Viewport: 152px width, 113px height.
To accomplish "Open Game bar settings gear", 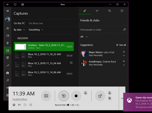I will click(x=31, y=105).
